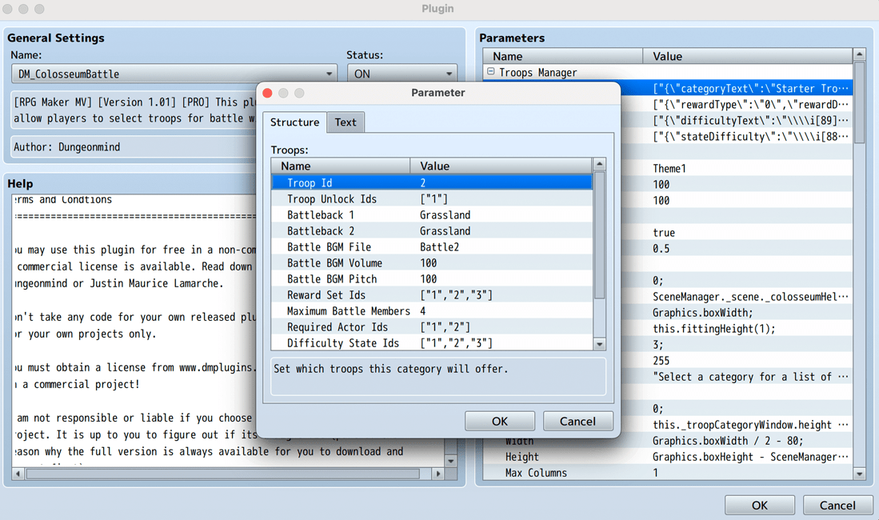Select the 255 parameter value
The width and height of the screenshot is (879, 520).
pyautogui.click(x=661, y=361)
